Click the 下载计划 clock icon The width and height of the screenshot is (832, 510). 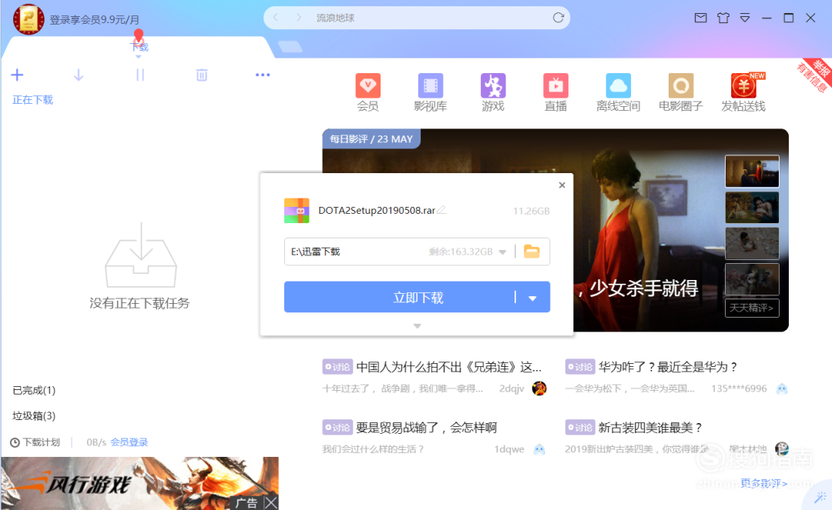pos(15,442)
